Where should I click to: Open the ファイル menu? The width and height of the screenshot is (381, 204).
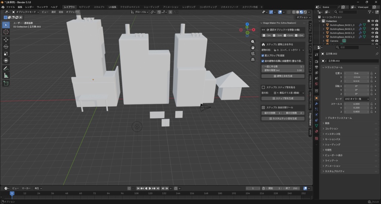[x=10, y=7]
